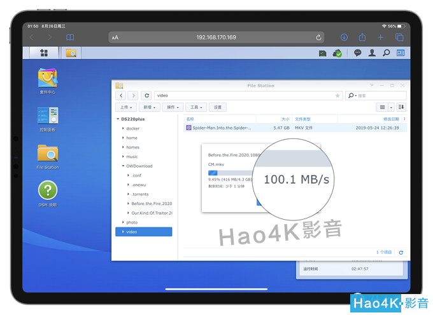Click the upload progress bar
433x315 pixels.
231,173
